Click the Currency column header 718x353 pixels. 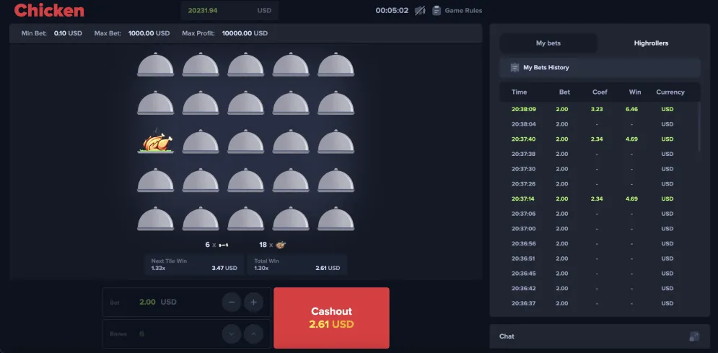click(x=670, y=92)
